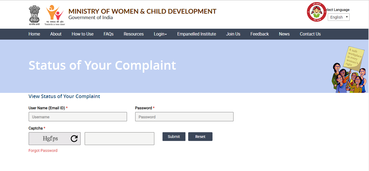Open the Feedback page
369x171 pixels.
(259, 34)
